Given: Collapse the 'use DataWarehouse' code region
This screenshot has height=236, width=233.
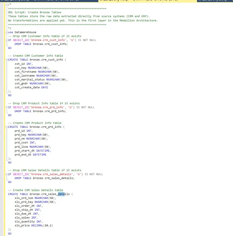Looking at the screenshot, I should click(7, 32).
